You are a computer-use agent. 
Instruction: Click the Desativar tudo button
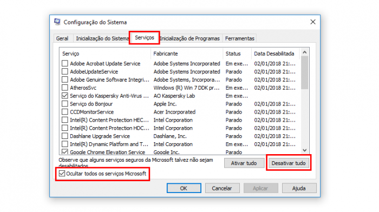pyautogui.click(x=289, y=163)
